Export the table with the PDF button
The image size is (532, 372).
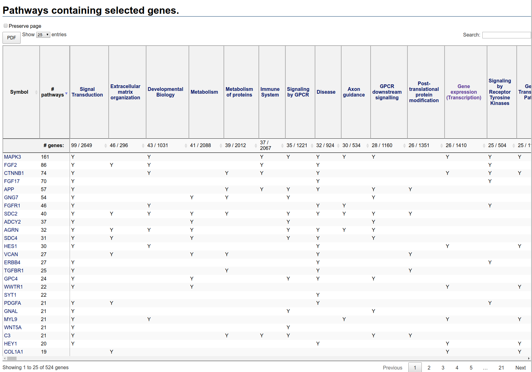12,38
